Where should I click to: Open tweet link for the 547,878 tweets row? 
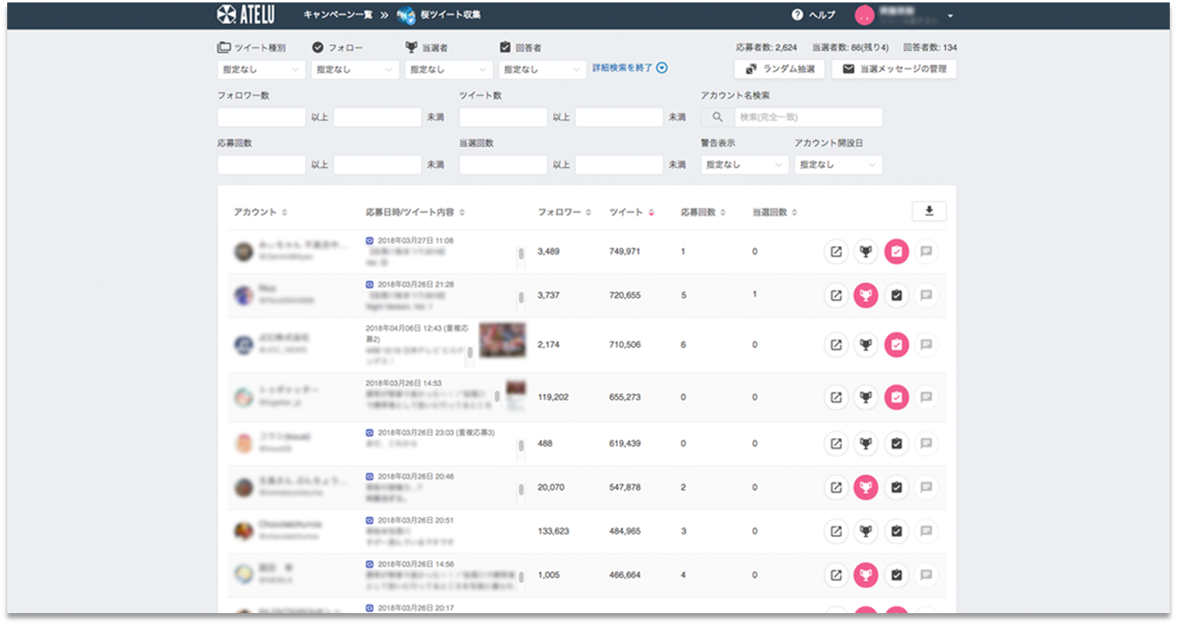[836, 487]
